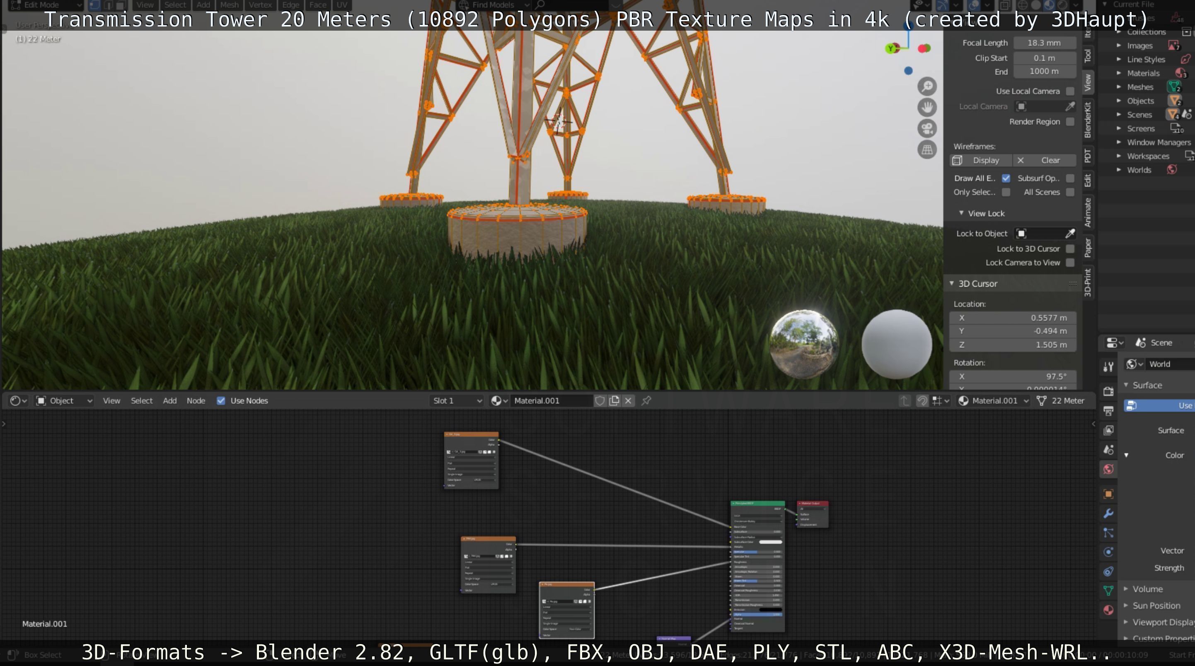Click the wireframes Clear button
This screenshot has width=1195, height=666.
point(1044,160)
